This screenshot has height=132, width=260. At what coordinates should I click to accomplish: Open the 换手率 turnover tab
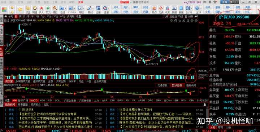(72, 81)
